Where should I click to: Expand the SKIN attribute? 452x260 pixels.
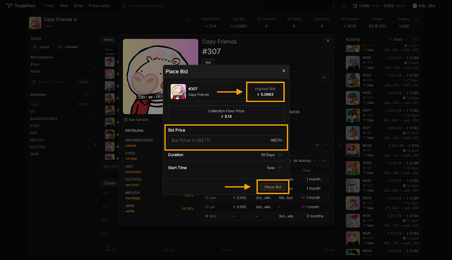pyautogui.click(x=60, y=154)
